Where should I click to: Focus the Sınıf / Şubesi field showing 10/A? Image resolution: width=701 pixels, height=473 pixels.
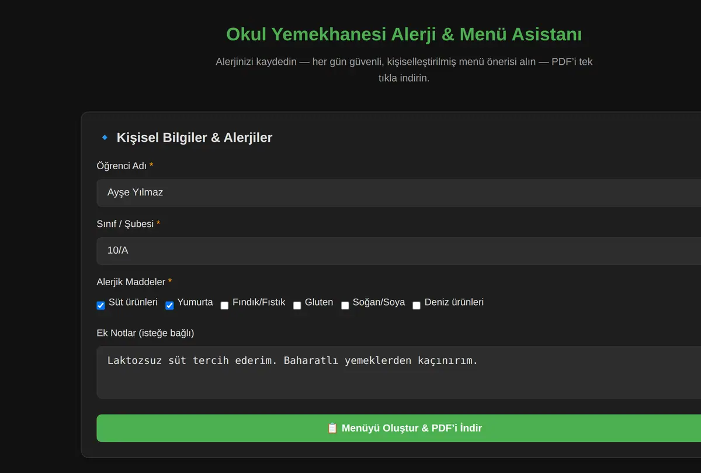pyautogui.click(x=398, y=251)
